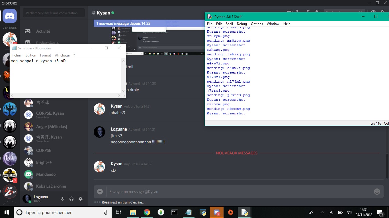Image resolution: width=389 pixels, height=218 pixels.
Task: Open Origin from taskbar
Action: coord(231,212)
